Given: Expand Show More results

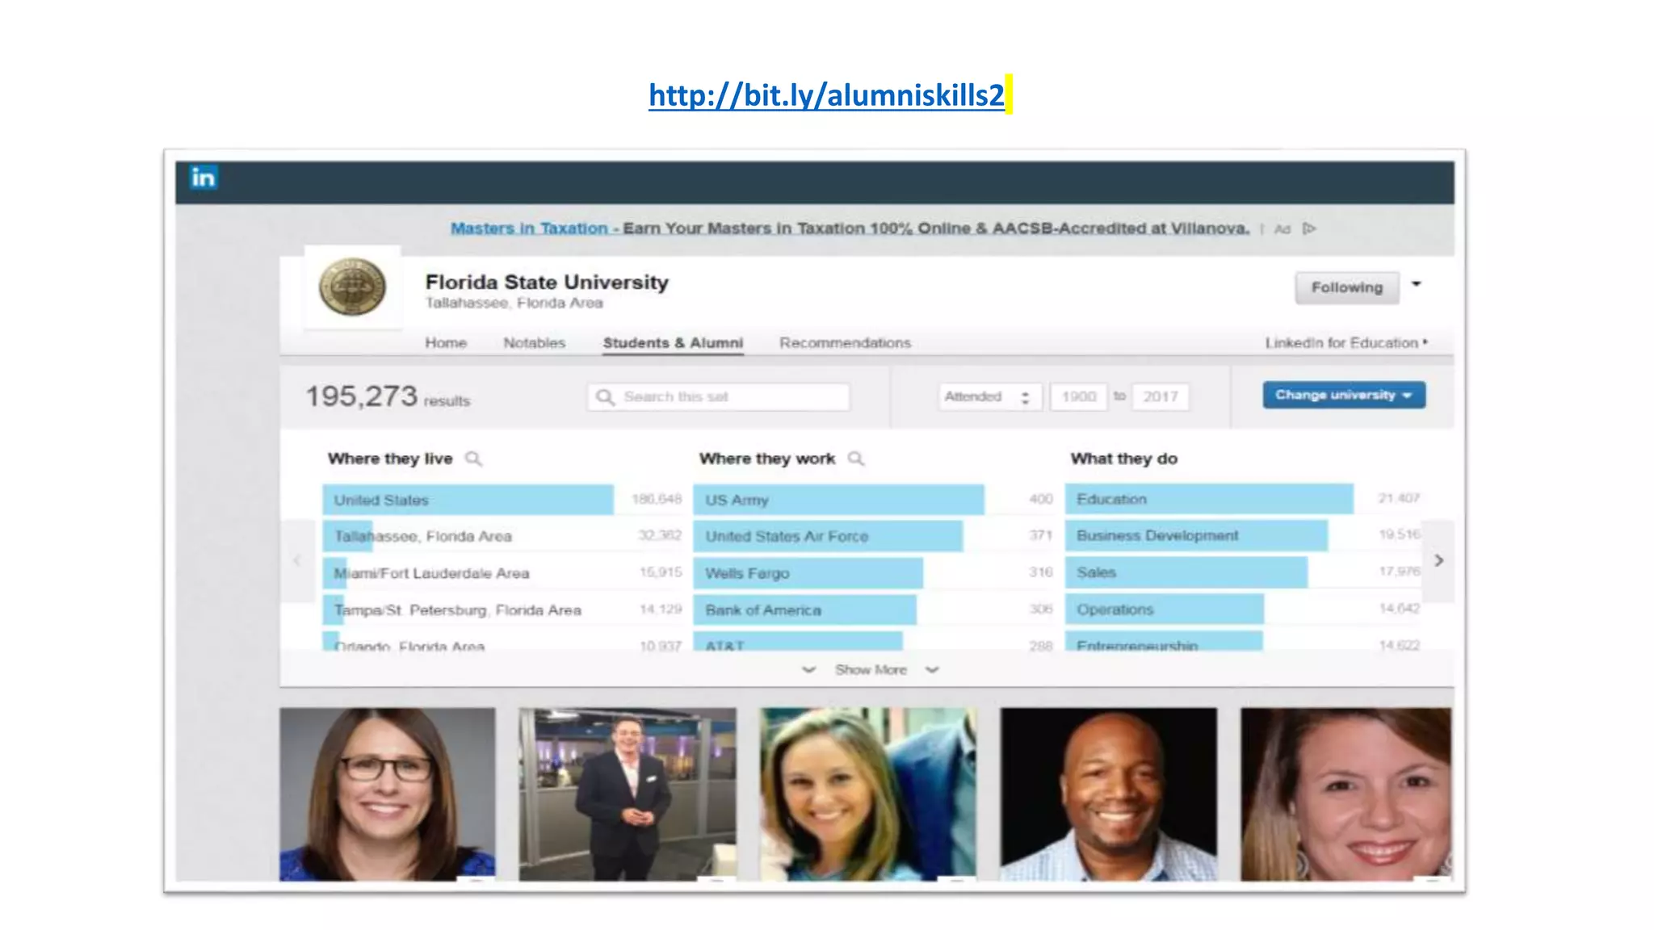Looking at the screenshot, I should pyautogui.click(x=870, y=670).
